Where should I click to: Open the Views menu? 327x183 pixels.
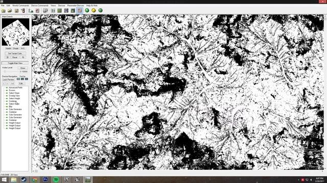click(x=53, y=6)
